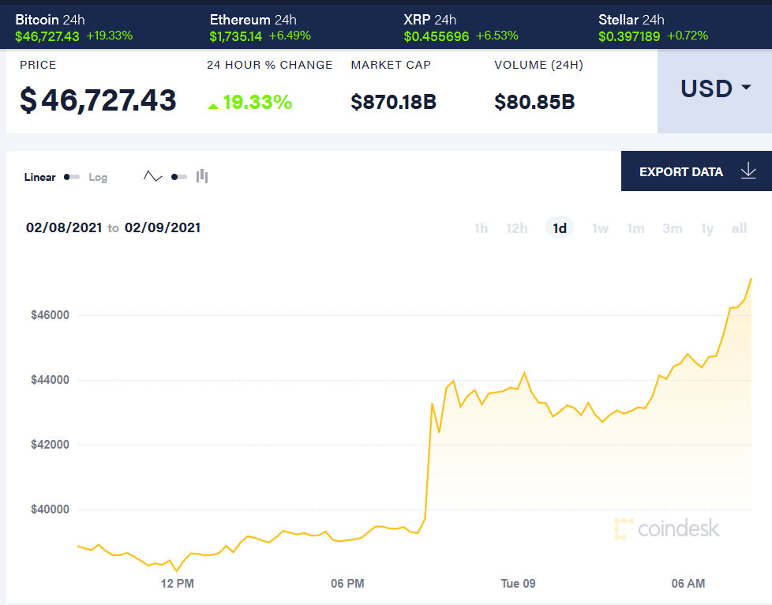This screenshot has height=605, width=772.
Task: Select the line chart icon
Action: click(x=152, y=176)
